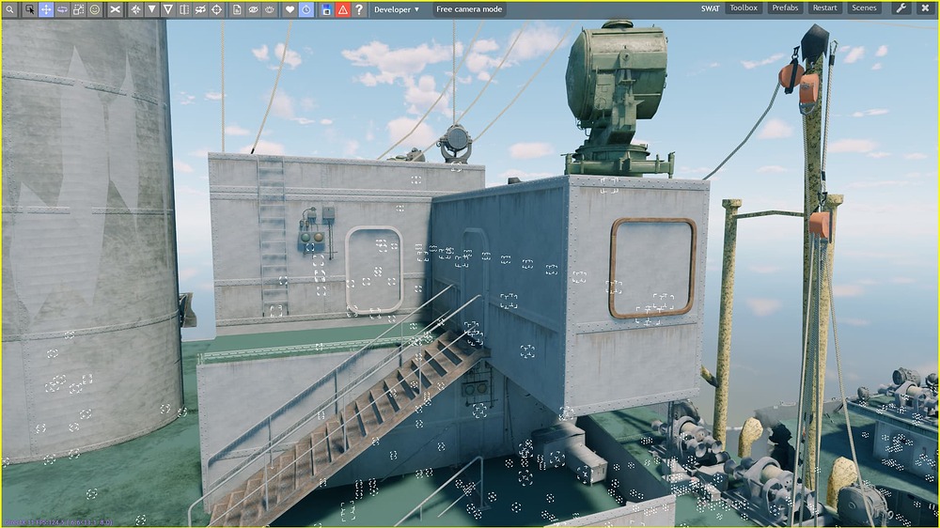Click the red warning triangle icon

click(x=342, y=9)
